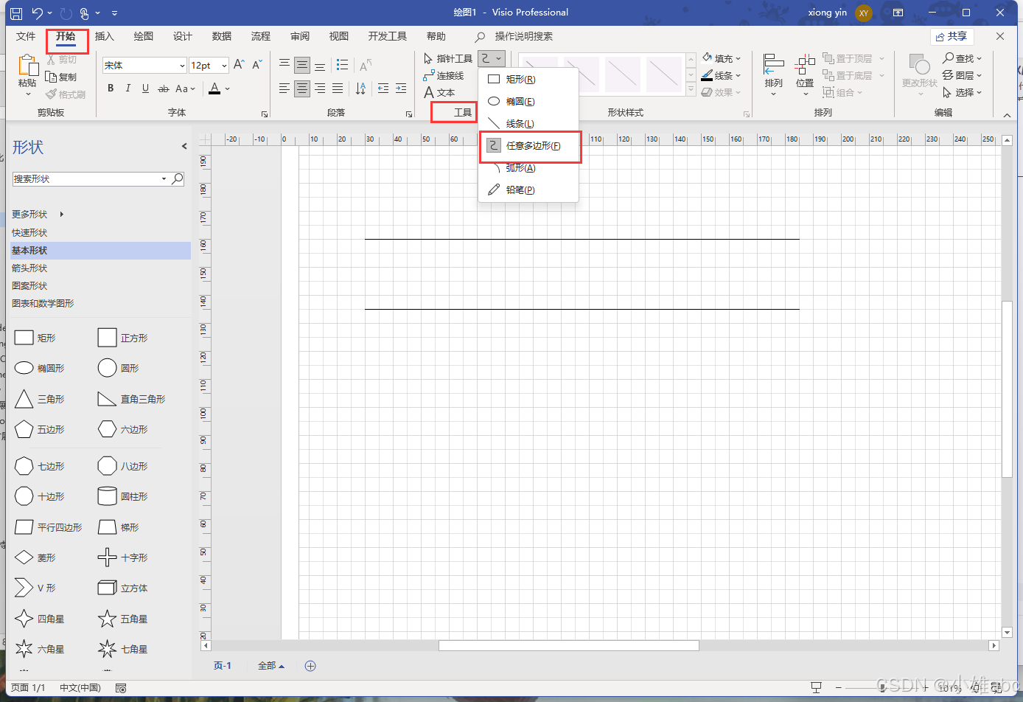Click the shape search magnifier icon
Screen dimensions: 1023x702
click(178, 178)
